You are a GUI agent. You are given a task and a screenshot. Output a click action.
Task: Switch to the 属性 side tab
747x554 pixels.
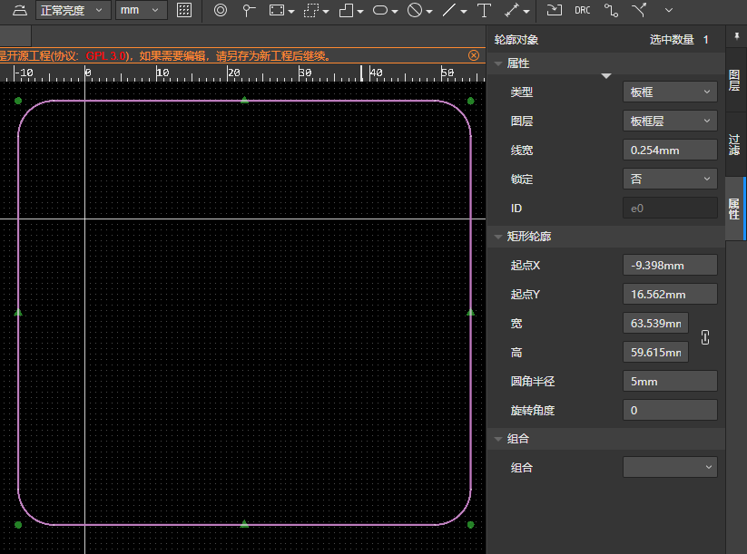pyautogui.click(x=734, y=209)
